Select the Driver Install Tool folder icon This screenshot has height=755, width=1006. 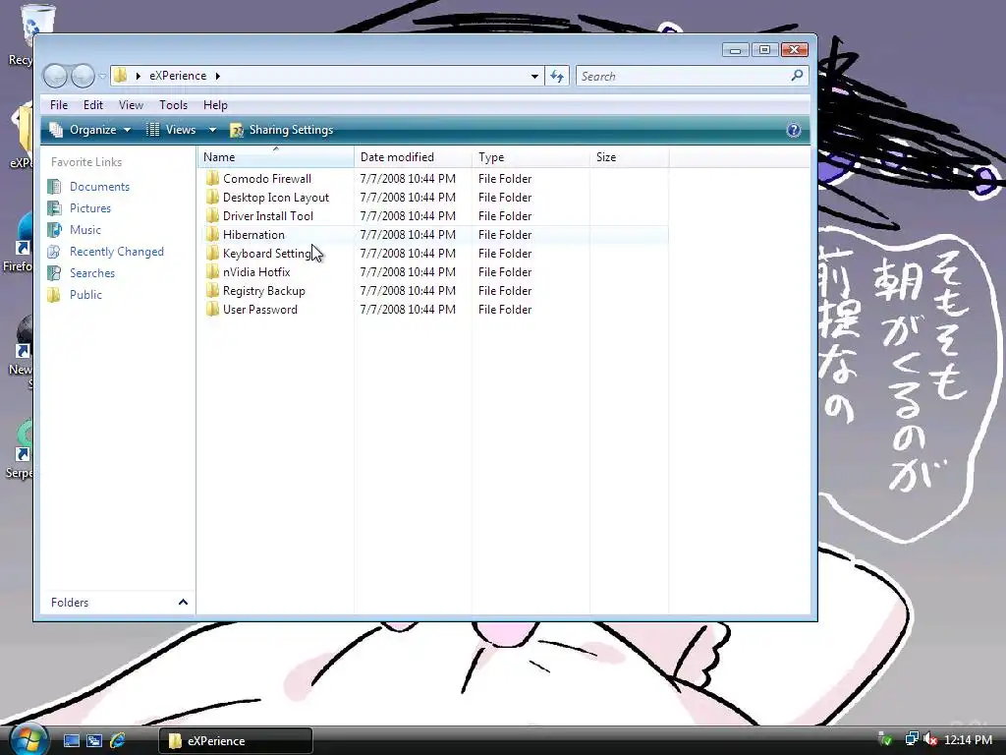212,215
